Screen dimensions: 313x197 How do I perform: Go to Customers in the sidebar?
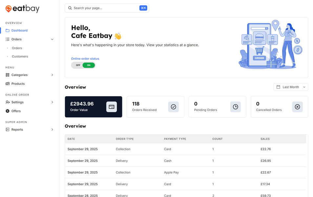(20, 56)
